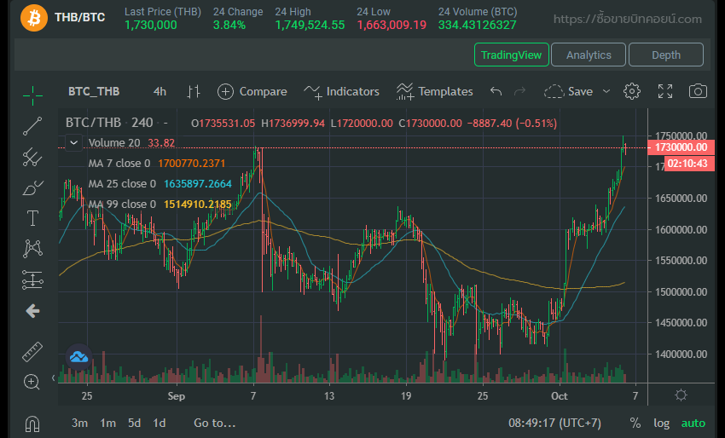725x438 pixels.
Task: Toggle auto scale
Action: click(x=693, y=423)
